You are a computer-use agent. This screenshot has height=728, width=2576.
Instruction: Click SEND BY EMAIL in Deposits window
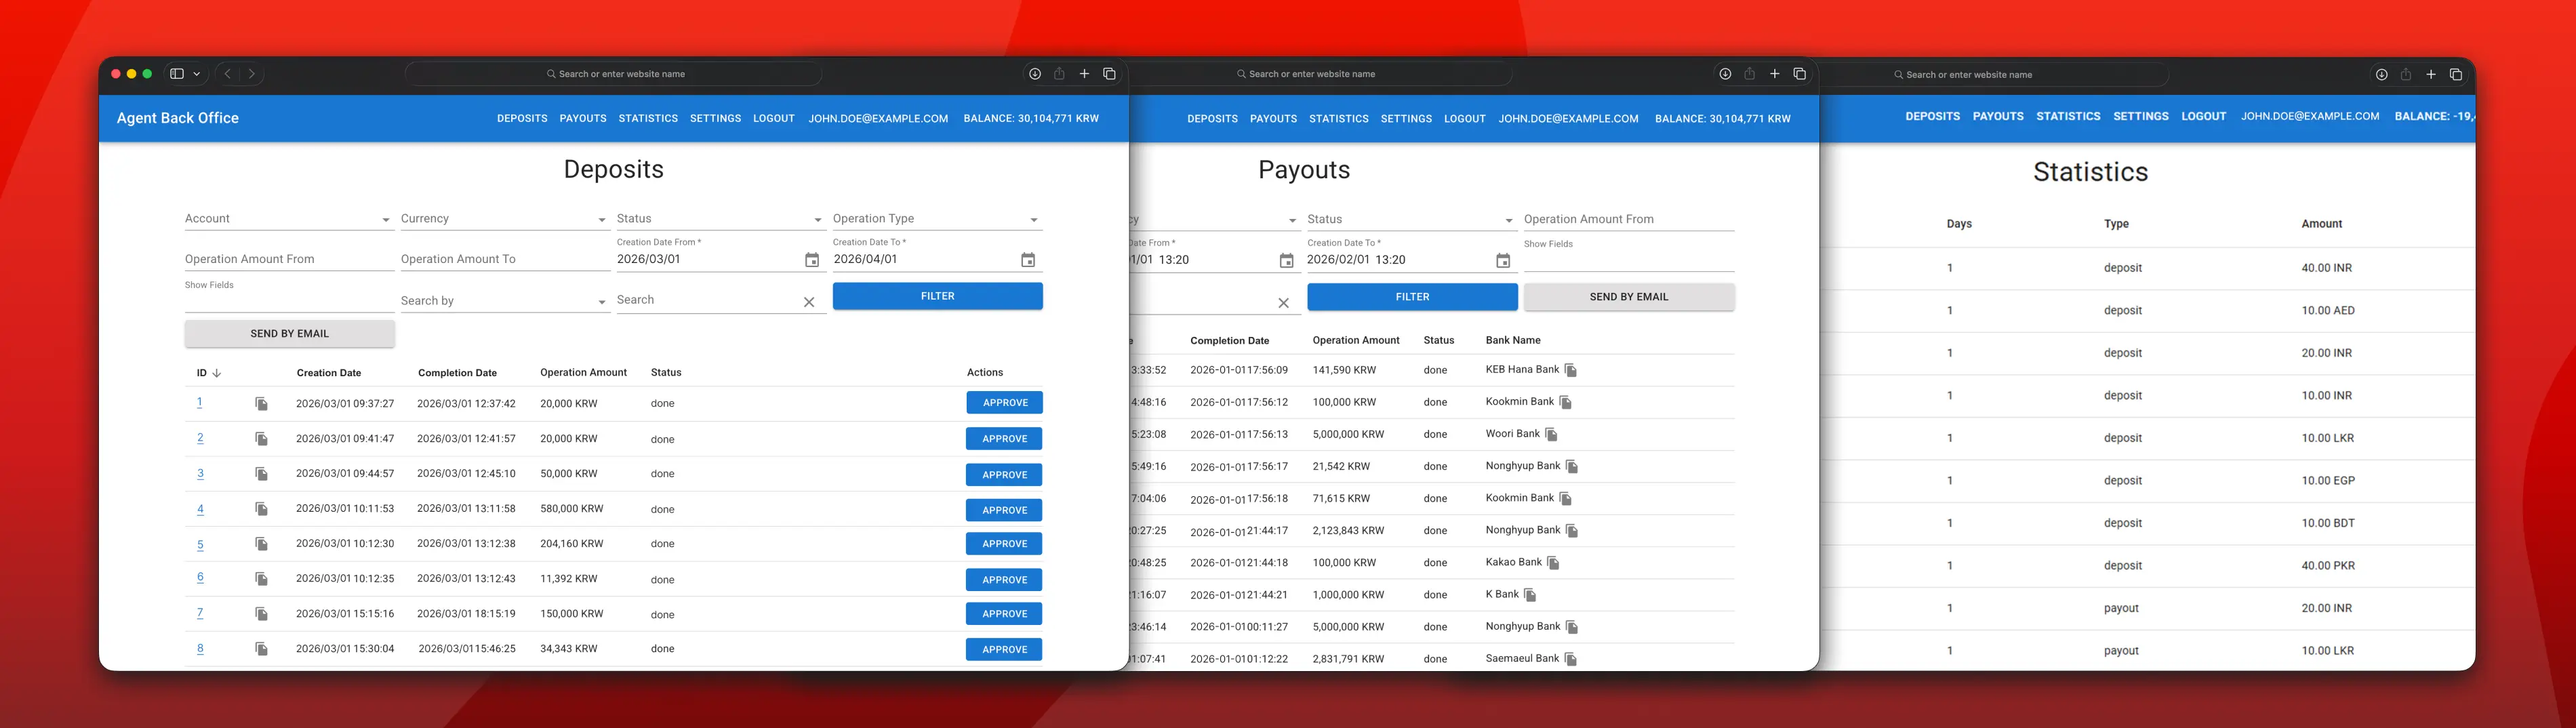point(289,333)
